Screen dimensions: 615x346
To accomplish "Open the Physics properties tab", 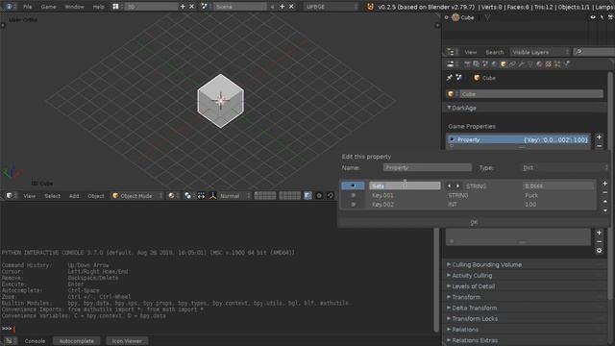I will [x=566, y=64].
